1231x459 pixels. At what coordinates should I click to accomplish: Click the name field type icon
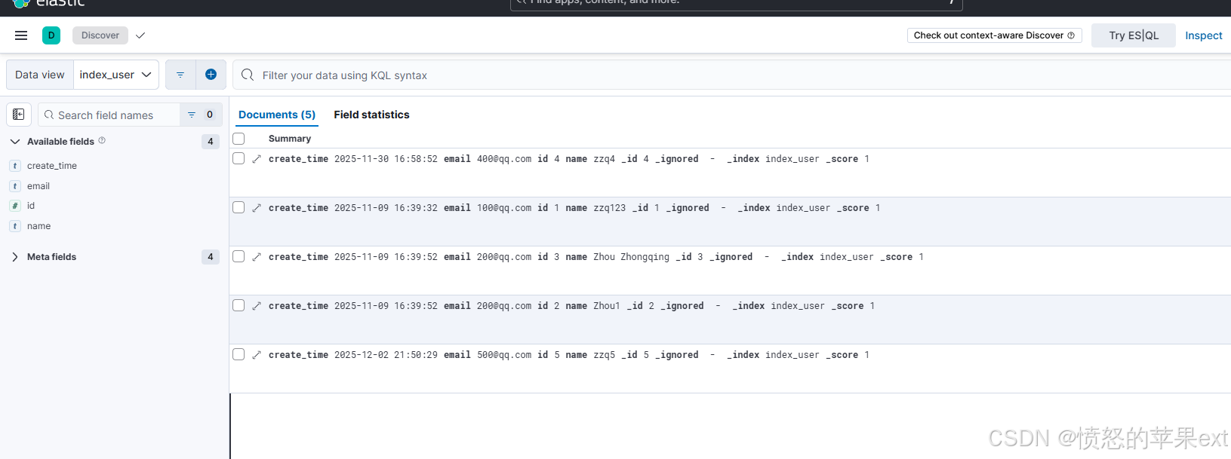pos(15,226)
